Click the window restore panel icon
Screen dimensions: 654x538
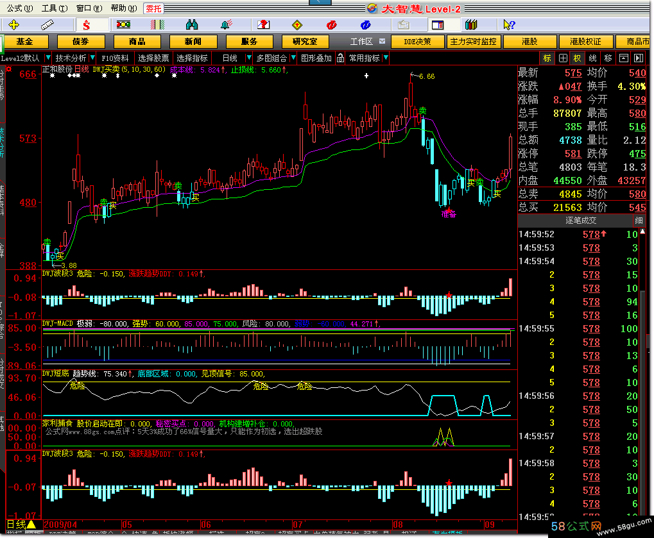[x=624, y=58]
